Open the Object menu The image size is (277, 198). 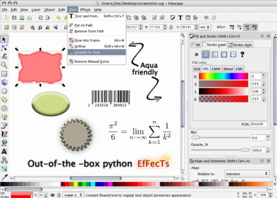click(x=49, y=10)
